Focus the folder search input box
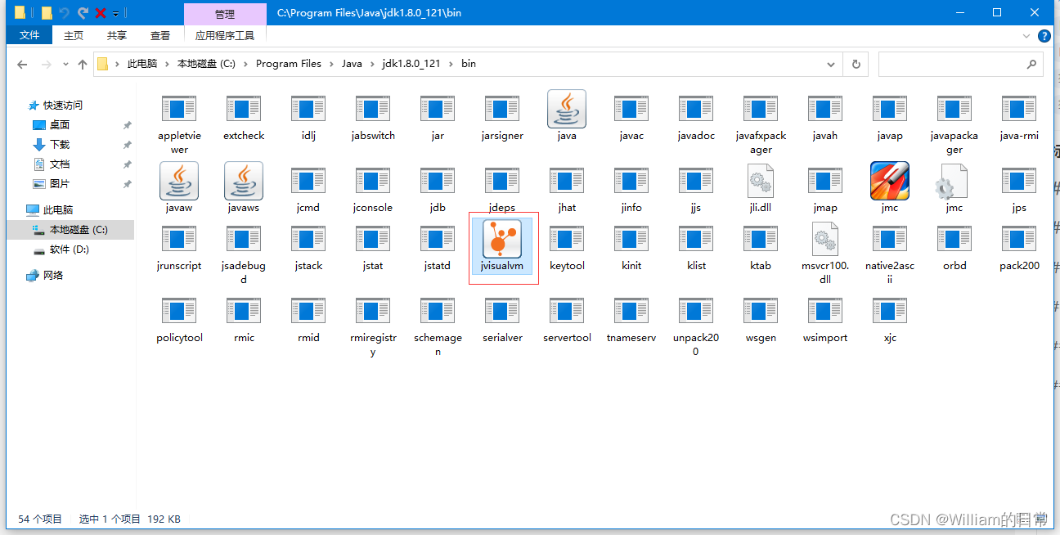Viewport: 1060px width, 535px height. coord(960,64)
